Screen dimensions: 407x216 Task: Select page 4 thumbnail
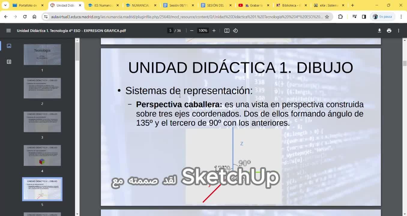(x=42, y=155)
